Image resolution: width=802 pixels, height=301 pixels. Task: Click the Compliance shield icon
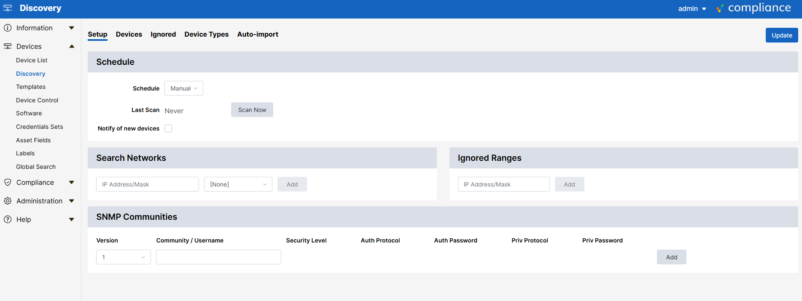(8, 182)
